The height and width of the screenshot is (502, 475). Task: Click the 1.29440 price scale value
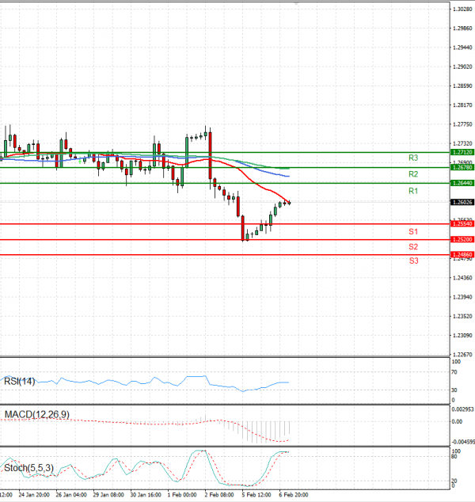[x=462, y=48]
